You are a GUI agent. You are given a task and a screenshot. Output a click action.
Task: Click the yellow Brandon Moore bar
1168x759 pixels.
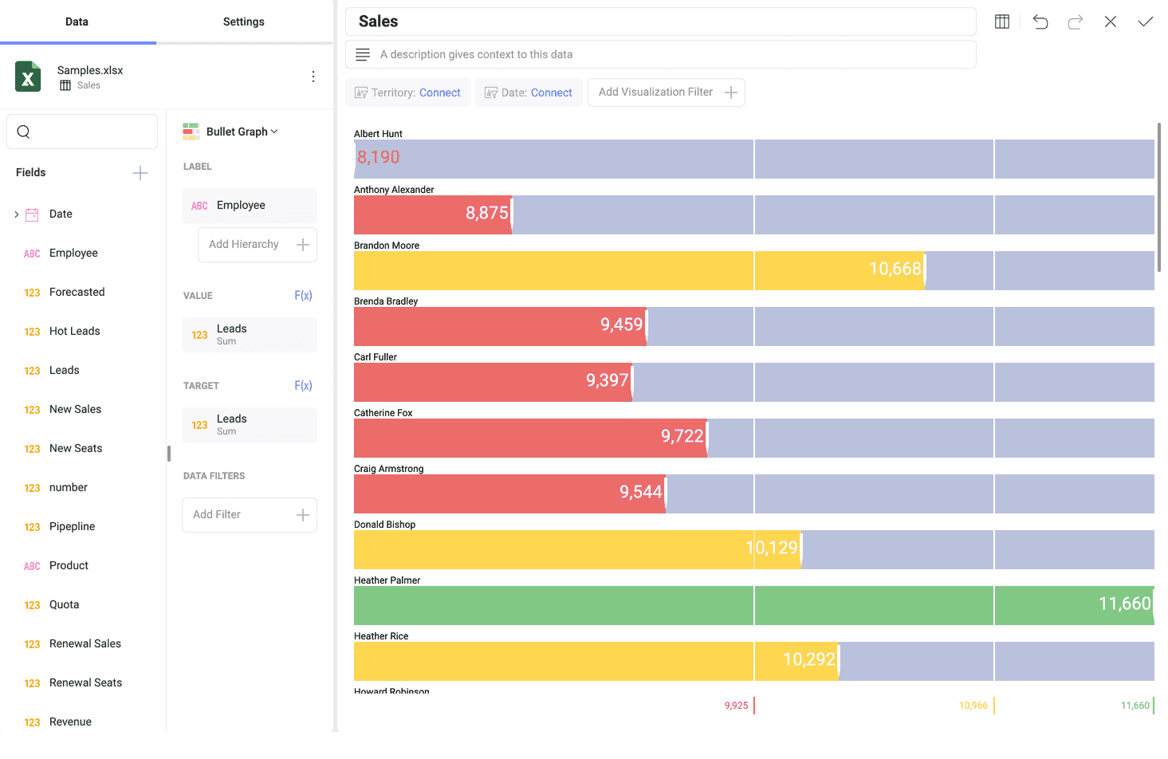pyautogui.click(x=639, y=271)
